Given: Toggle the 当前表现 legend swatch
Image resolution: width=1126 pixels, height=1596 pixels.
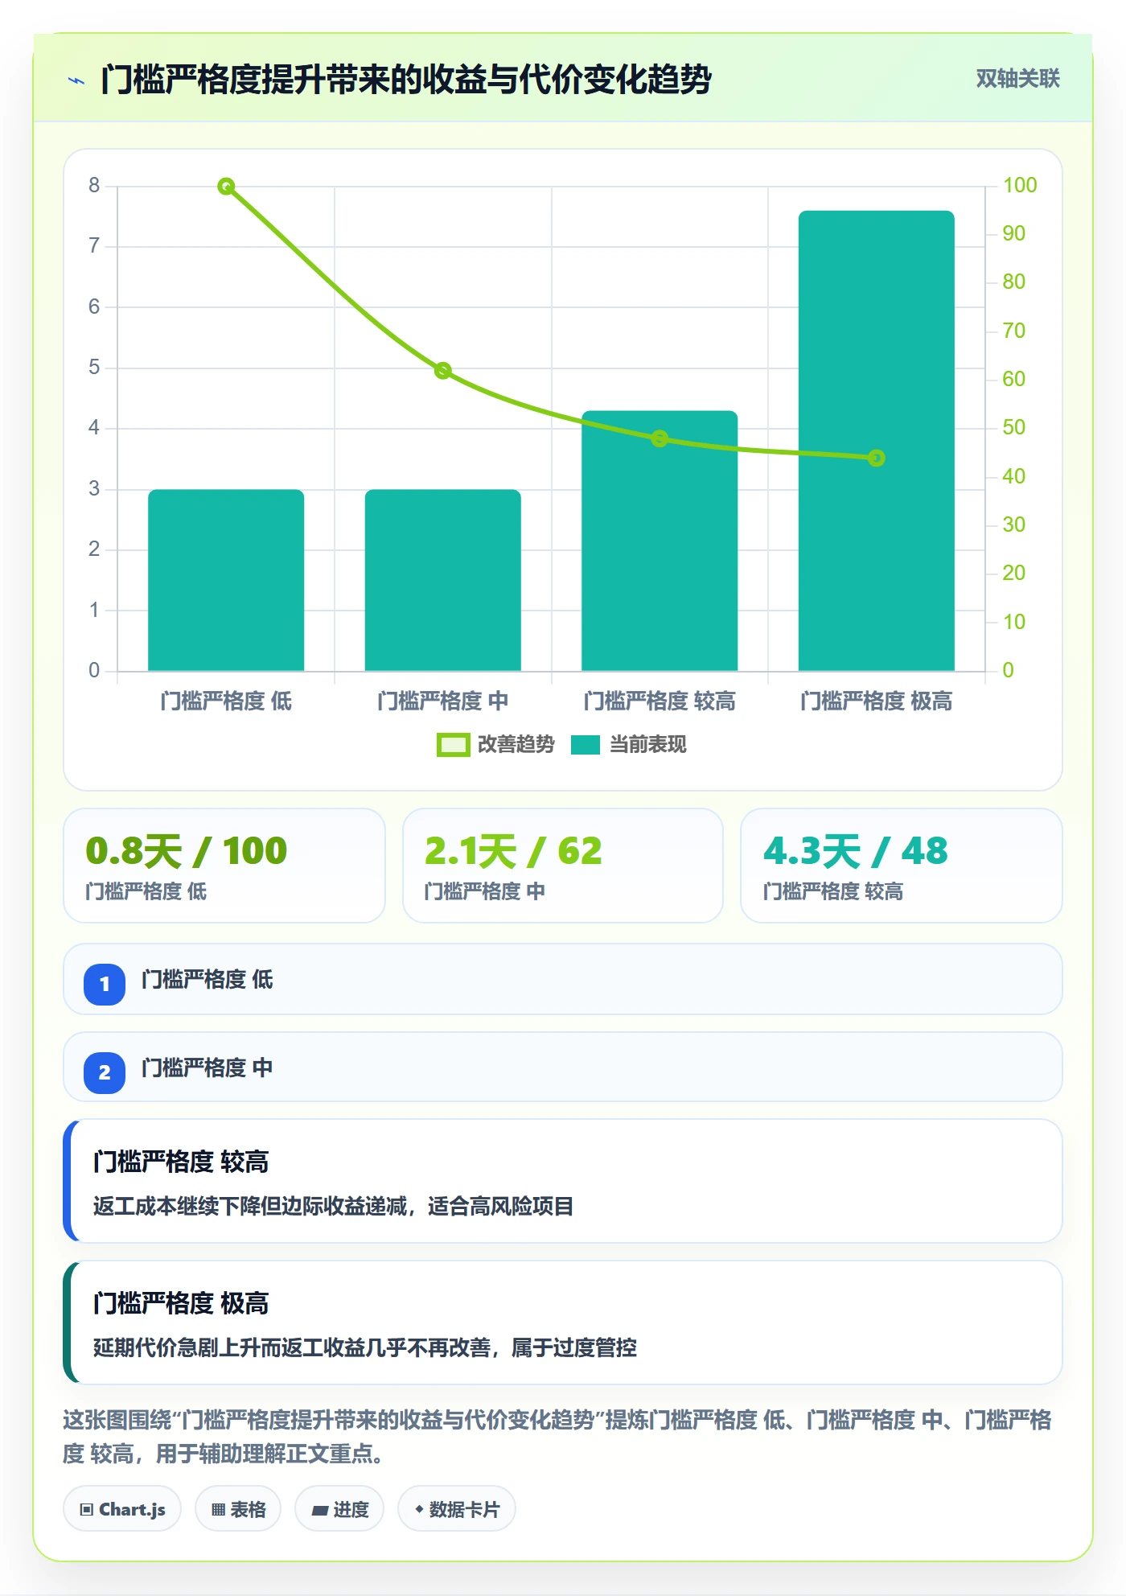Looking at the screenshot, I should (x=586, y=745).
